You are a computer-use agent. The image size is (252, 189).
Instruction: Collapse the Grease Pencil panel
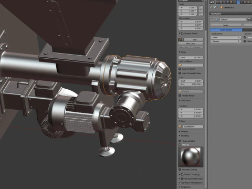point(180,34)
